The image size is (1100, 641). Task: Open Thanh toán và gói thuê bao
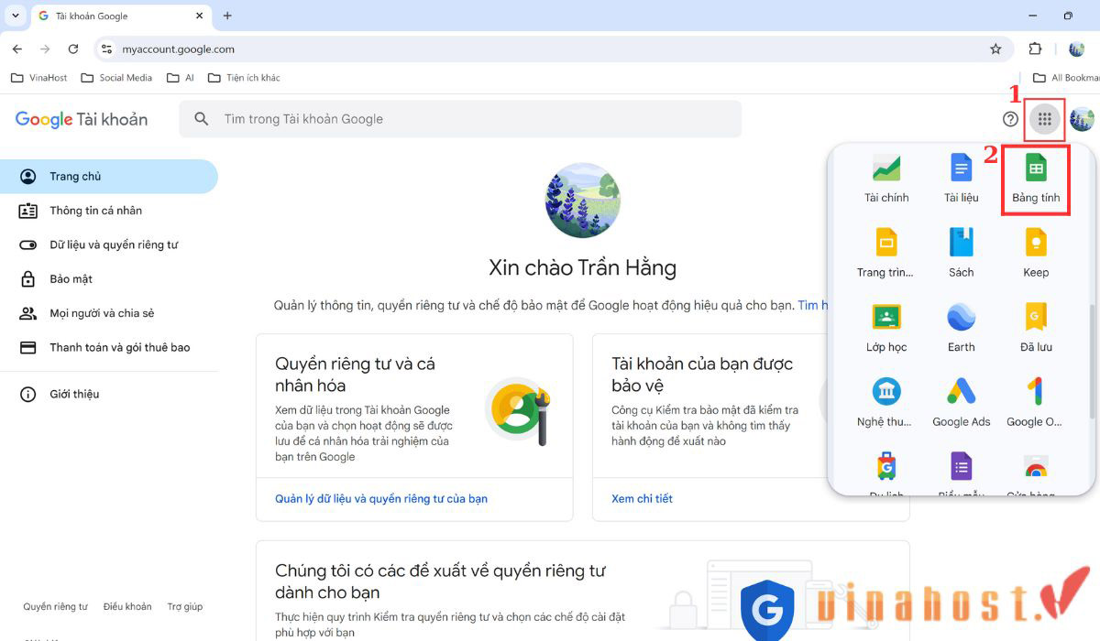point(109,348)
